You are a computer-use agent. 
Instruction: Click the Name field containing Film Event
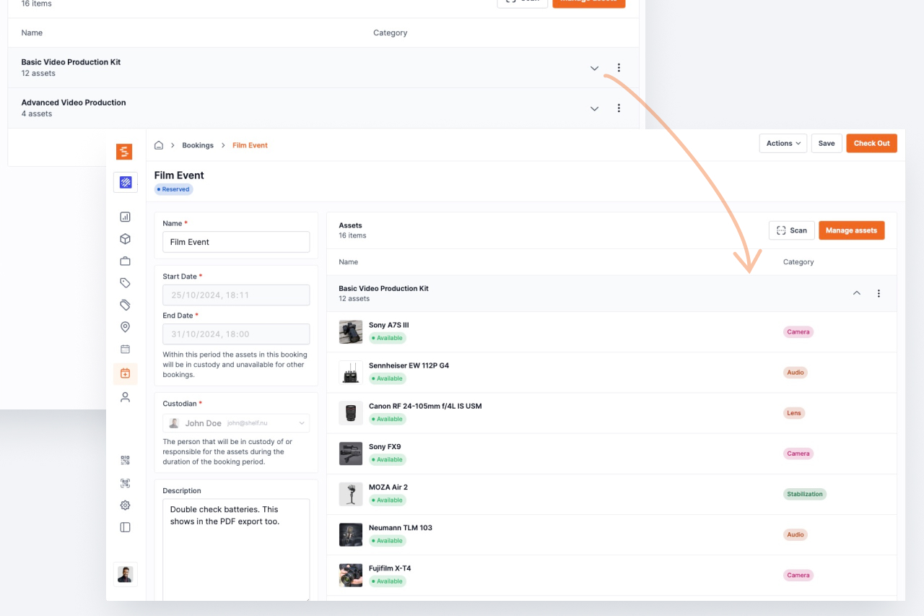pyautogui.click(x=236, y=242)
